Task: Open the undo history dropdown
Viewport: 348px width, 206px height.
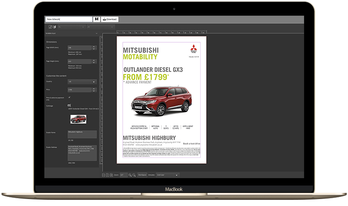Action: [83, 27]
